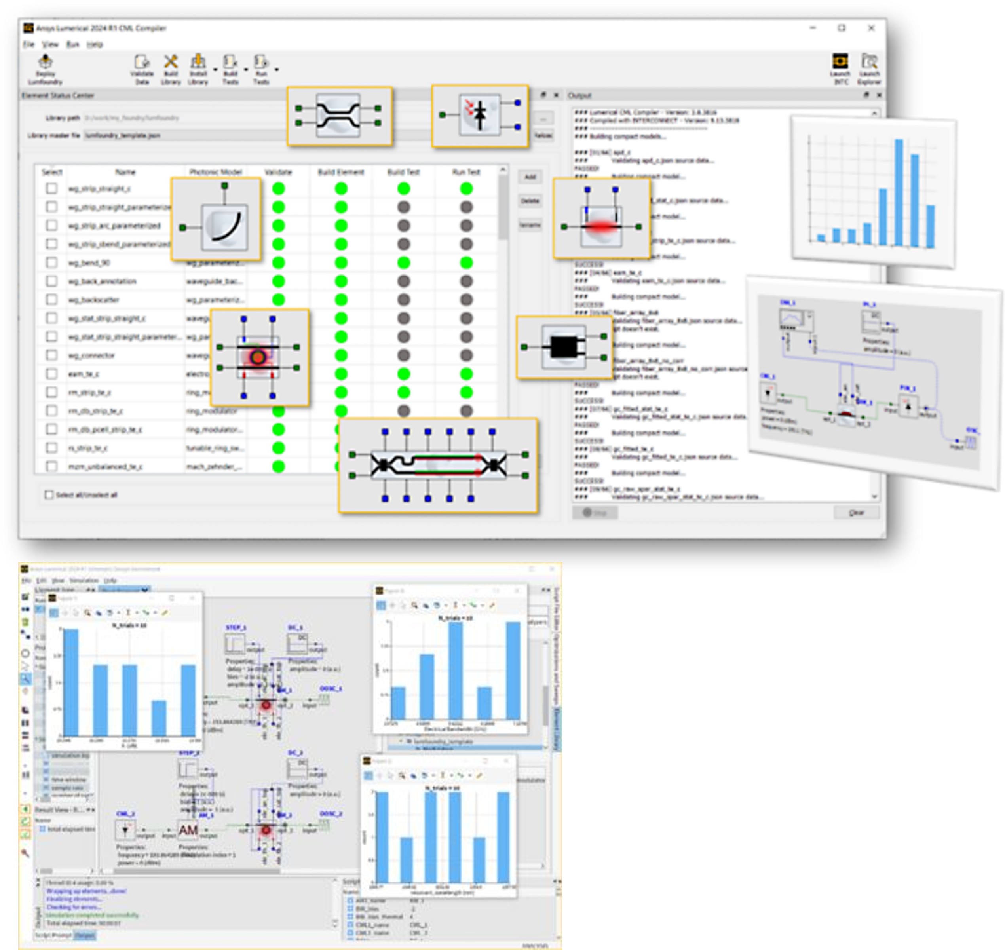Select the STEP_1 source element in schematic
This screenshot has height=950, width=1005.
(235, 644)
